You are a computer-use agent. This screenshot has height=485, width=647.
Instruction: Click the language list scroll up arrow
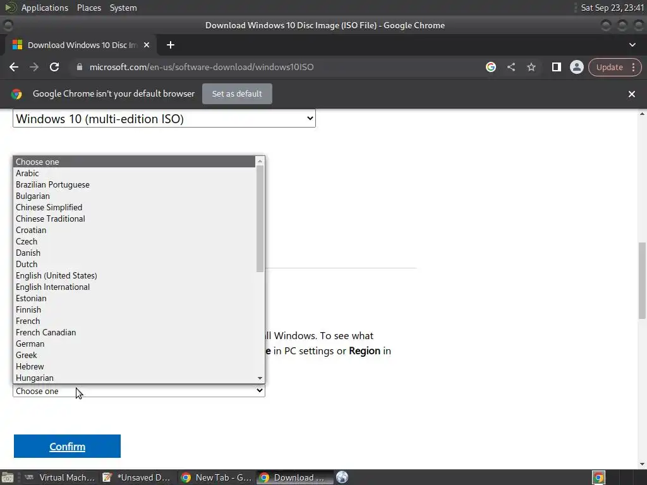click(260, 161)
